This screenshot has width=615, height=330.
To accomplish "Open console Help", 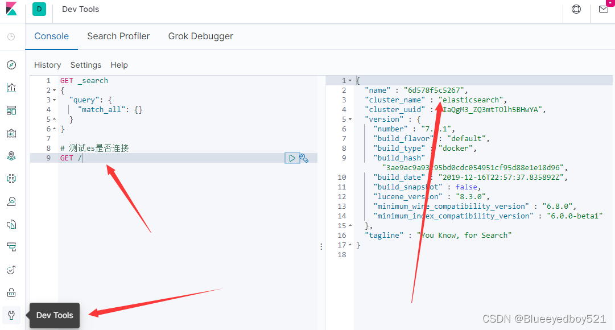I will point(119,65).
